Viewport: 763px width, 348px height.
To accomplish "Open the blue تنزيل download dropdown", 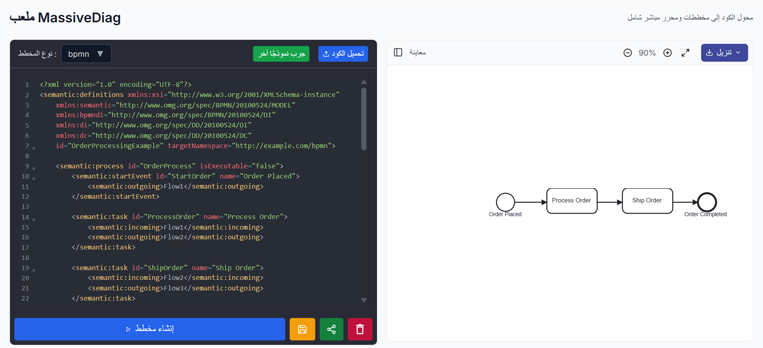I will pos(724,53).
